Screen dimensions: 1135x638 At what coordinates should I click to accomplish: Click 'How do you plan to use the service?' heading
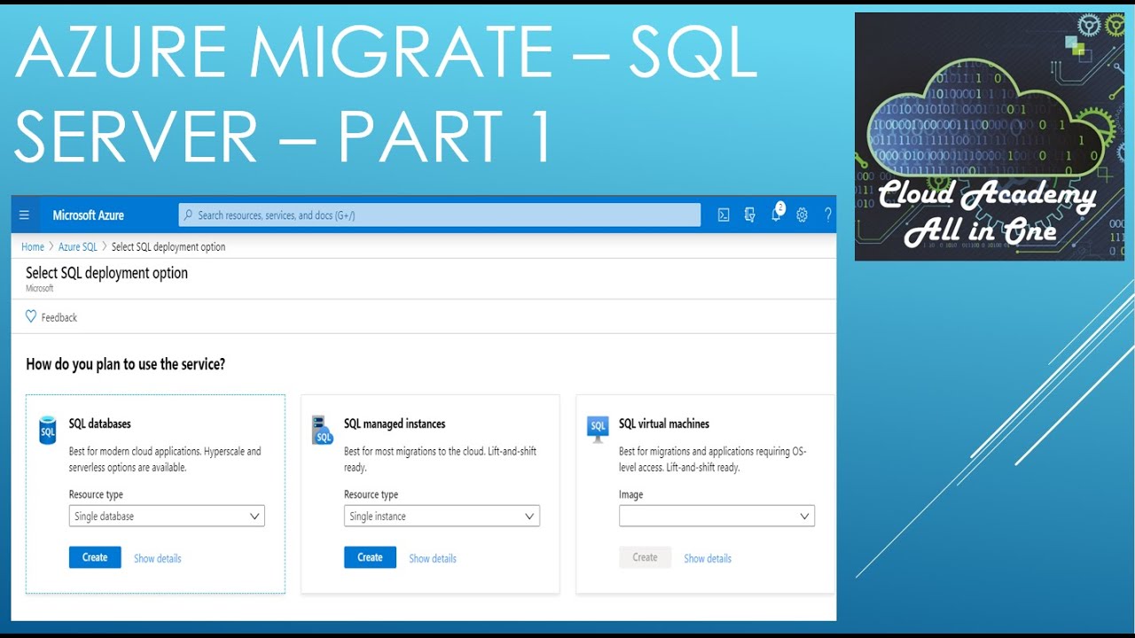pyautogui.click(x=125, y=364)
